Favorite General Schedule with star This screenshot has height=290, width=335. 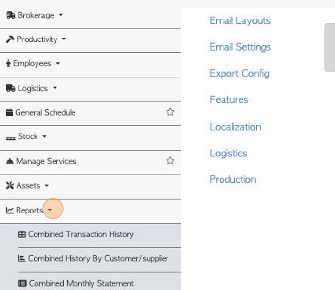click(x=170, y=112)
